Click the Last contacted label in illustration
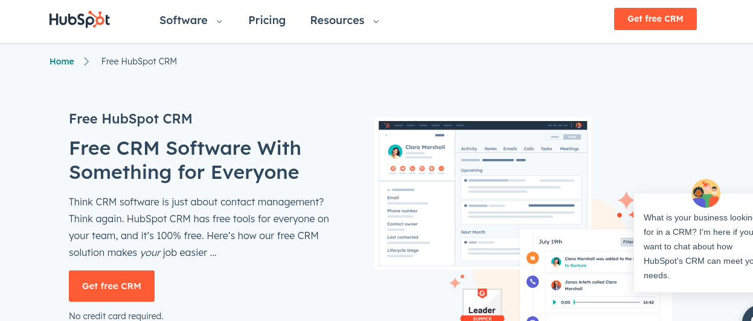The height and width of the screenshot is (321, 753). pyautogui.click(x=403, y=237)
